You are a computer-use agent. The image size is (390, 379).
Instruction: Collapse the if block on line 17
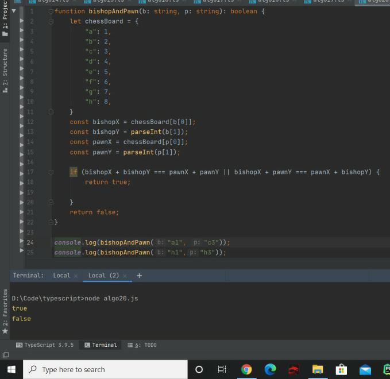point(51,172)
